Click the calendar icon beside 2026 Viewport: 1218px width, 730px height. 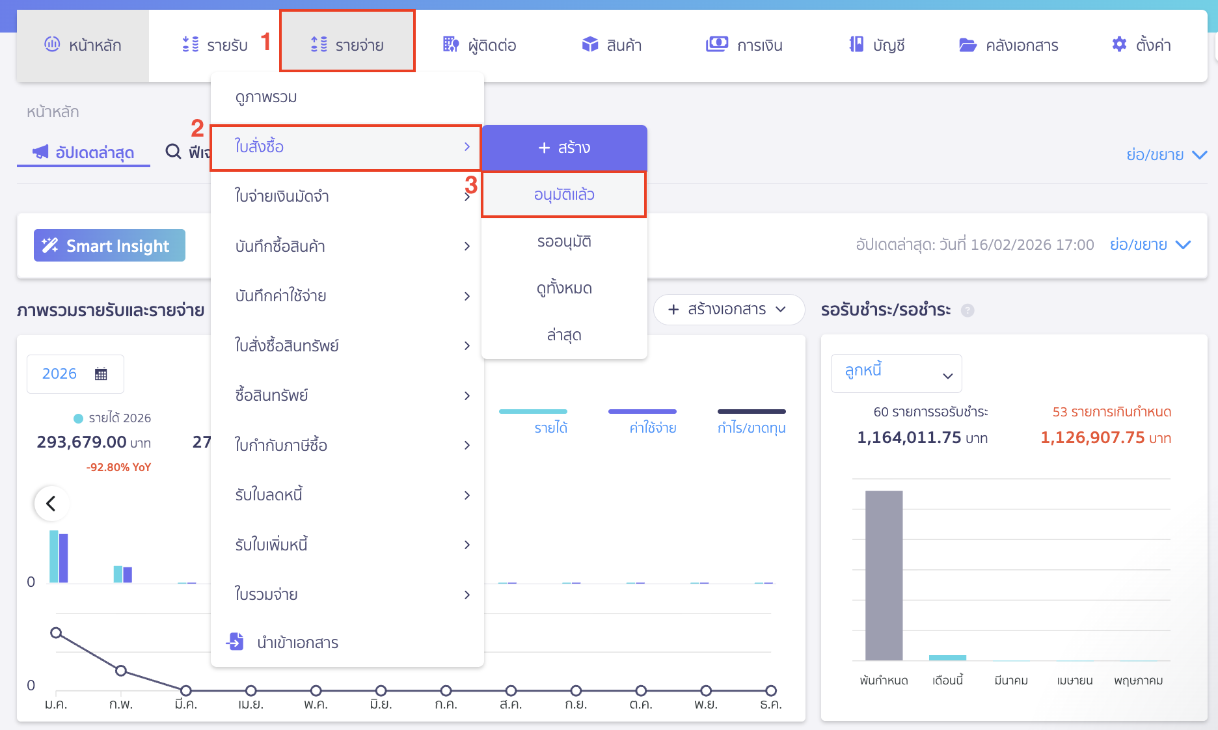[x=101, y=374]
